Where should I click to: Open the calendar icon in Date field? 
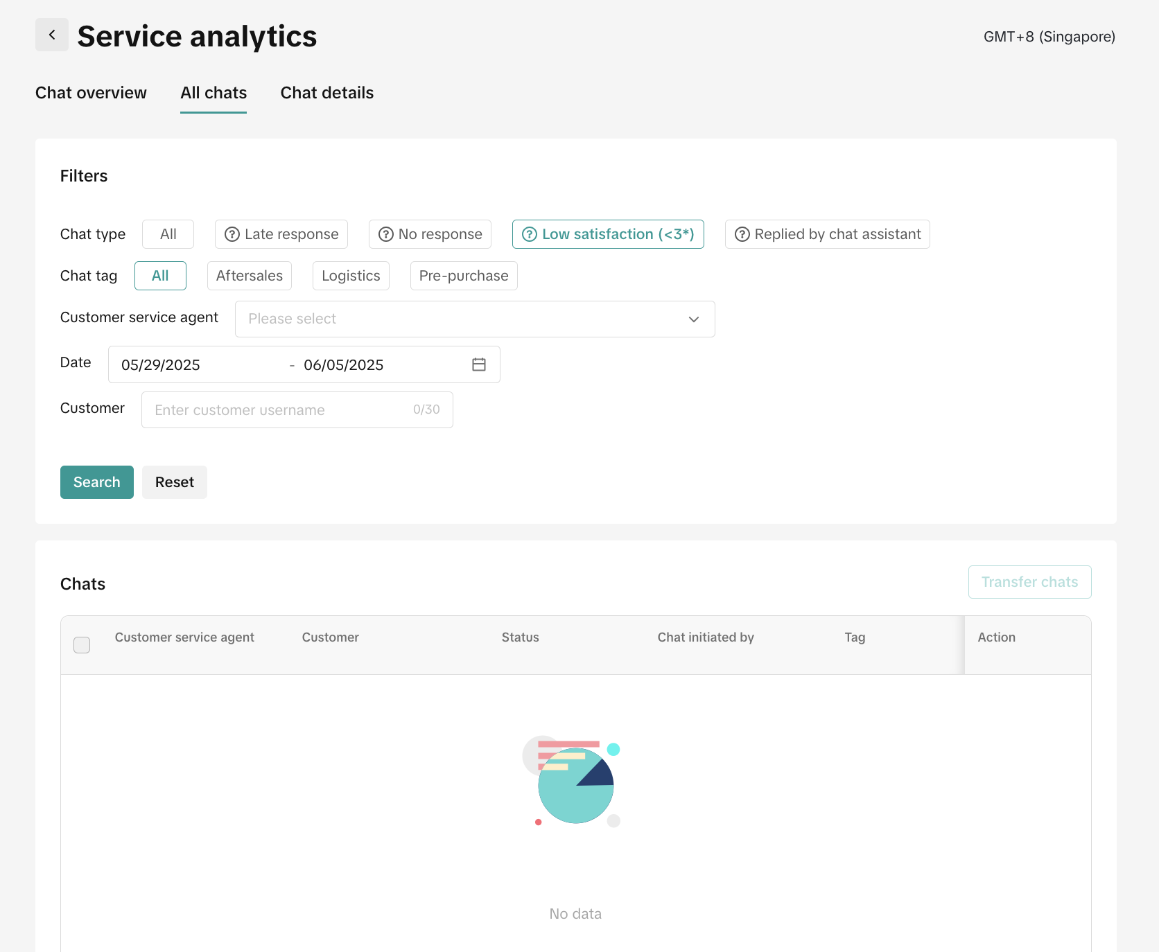[x=479, y=364]
